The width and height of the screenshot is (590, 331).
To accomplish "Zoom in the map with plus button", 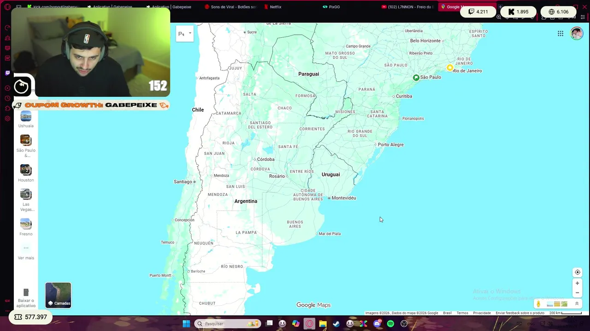I will point(577,284).
